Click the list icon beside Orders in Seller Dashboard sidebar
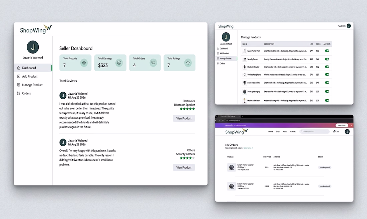Screen dimensions: 367x219 tap(18, 93)
